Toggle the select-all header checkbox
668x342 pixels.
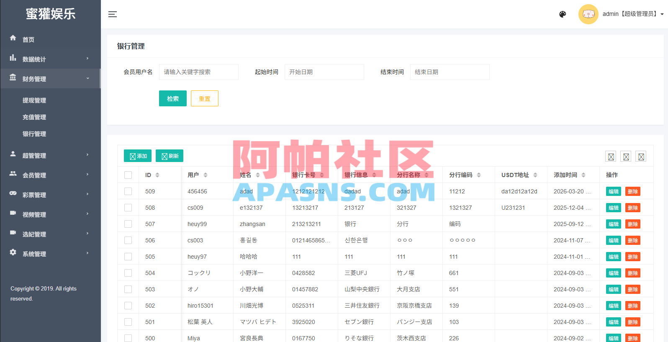(x=128, y=175)
